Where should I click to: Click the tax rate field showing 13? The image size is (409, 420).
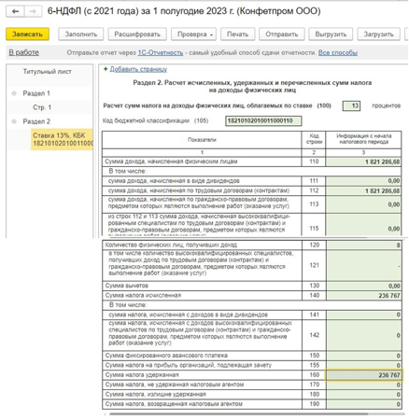pyautogui.click(x=351, y=105)
